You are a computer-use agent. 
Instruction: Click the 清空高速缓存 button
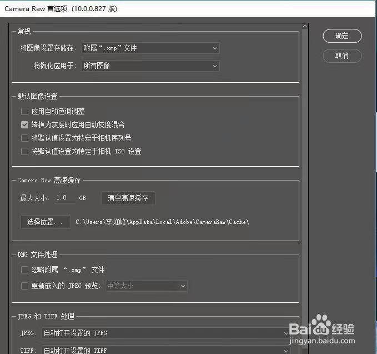tap(128, 198)
